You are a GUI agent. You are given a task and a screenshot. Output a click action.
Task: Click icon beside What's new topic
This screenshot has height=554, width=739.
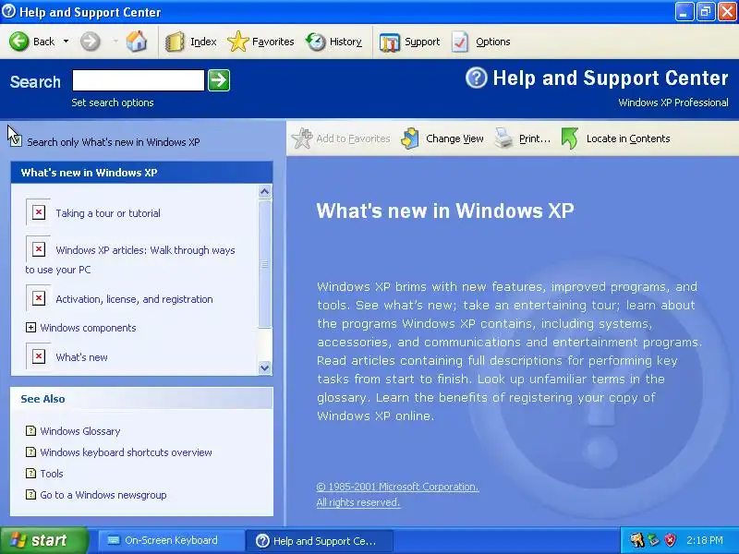[x=39, y=356]
